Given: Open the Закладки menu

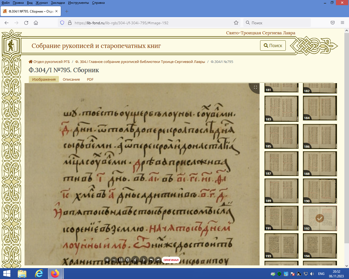Looking at the screenshot, I should (x=58, y=3).
